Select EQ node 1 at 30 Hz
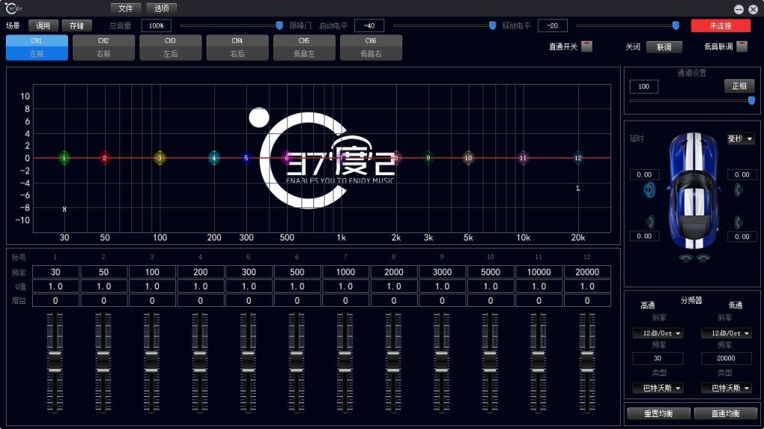 [64, 158]
